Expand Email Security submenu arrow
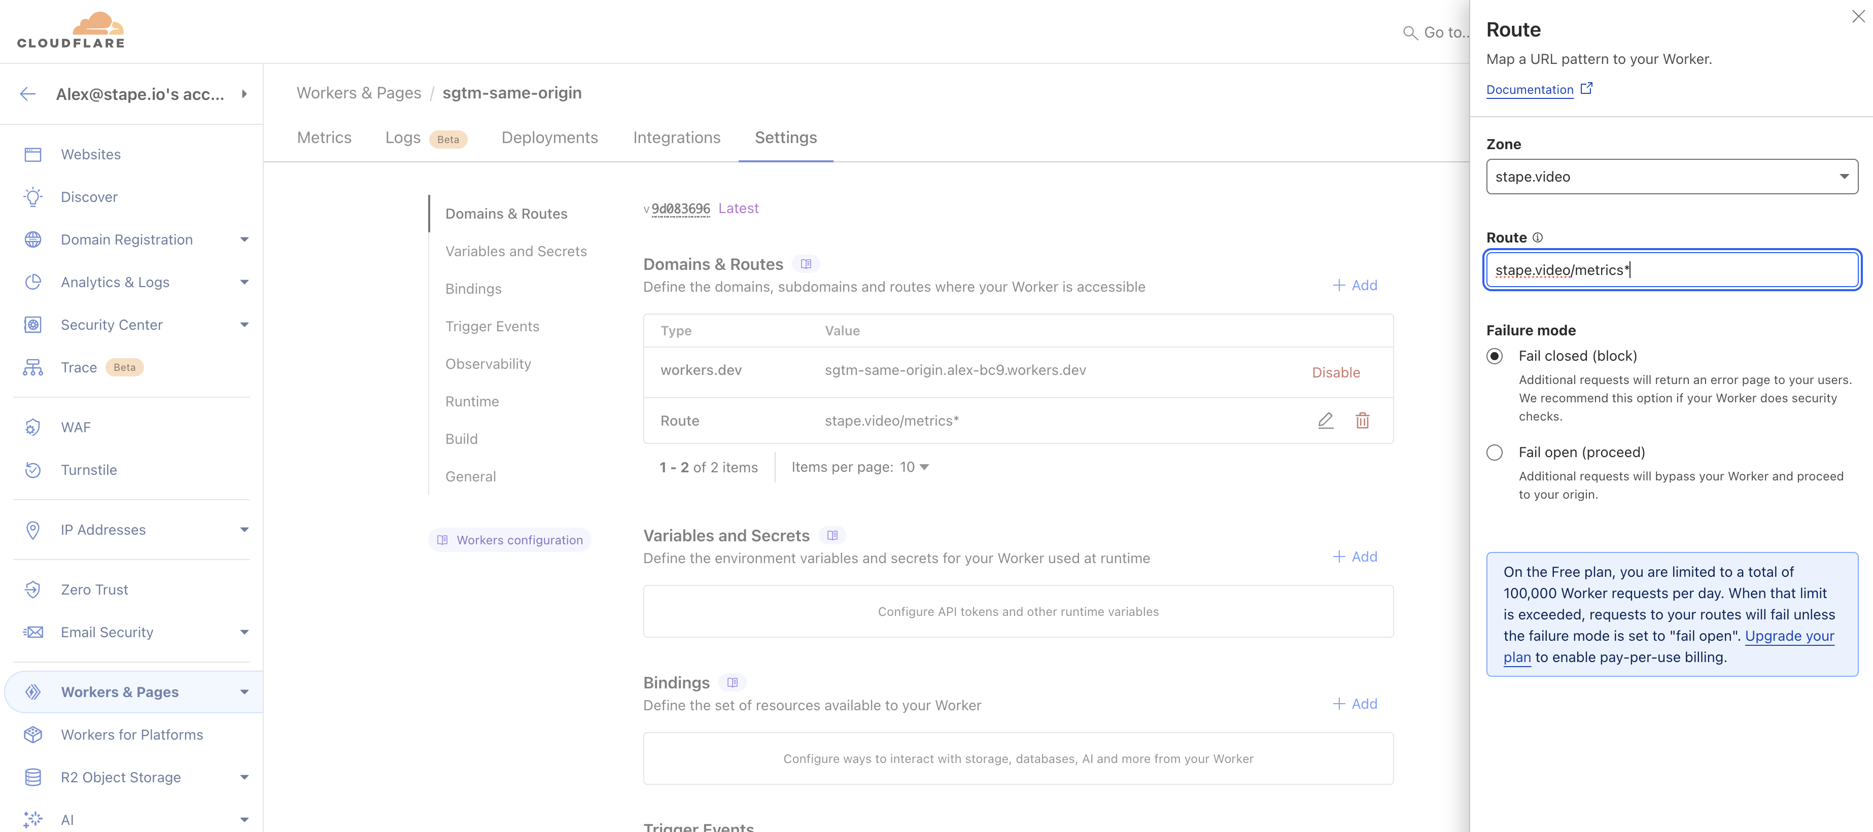 click(x=245, y=632)
